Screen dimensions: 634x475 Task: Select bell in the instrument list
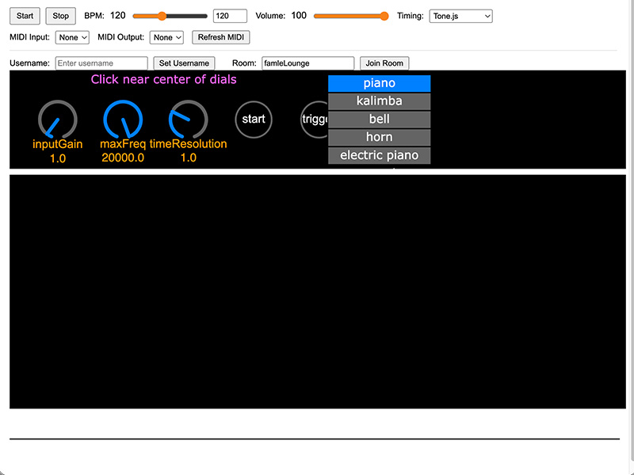pos(379,120)
